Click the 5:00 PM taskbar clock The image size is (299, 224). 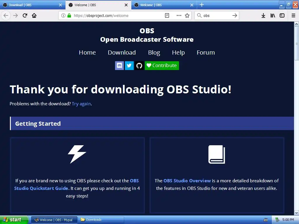288,220
